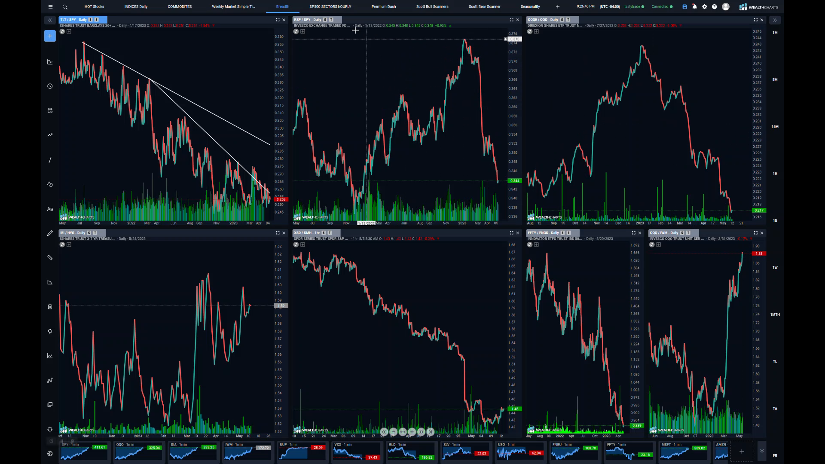Screen dimensions: 825x464
Task: Switch to the INDICES Daily tab
Action: (136, 6)
